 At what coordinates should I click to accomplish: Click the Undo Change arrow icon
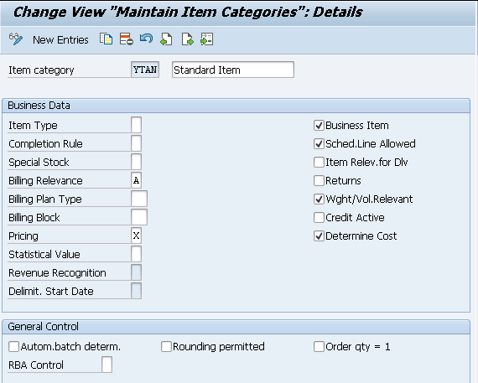[x=146, y=39]
